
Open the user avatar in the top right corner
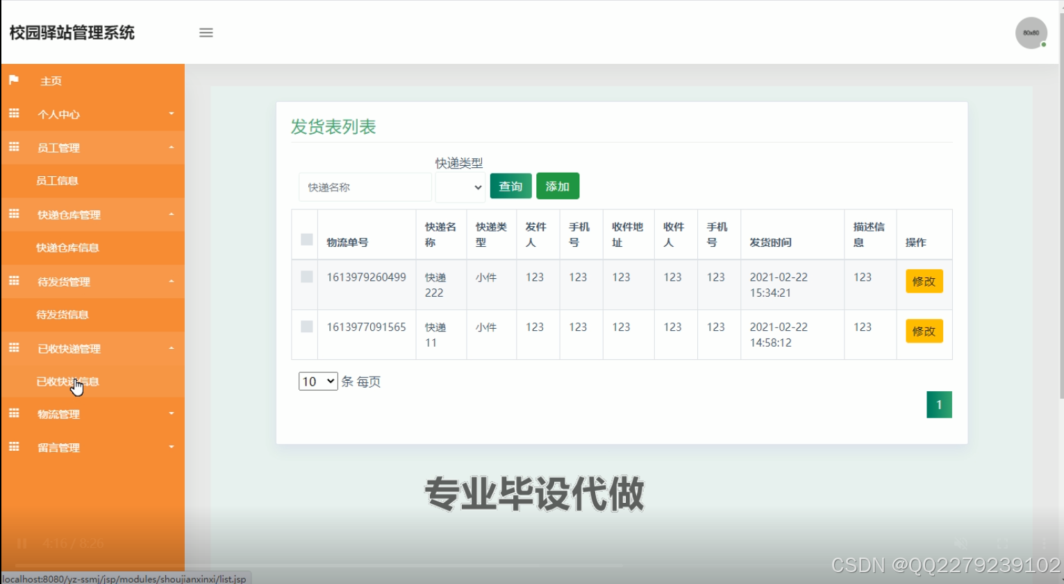pos(1031,33)
